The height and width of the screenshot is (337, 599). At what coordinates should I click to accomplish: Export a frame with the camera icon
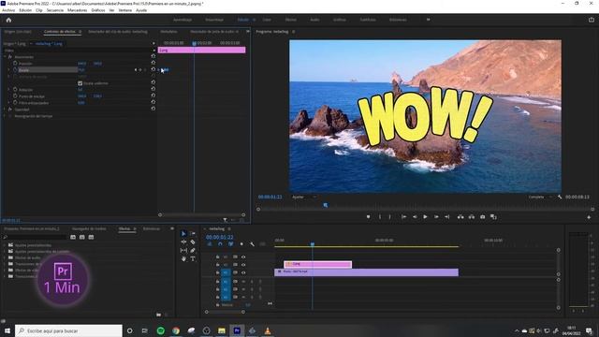pyautogui.click(x=483, y=216)
